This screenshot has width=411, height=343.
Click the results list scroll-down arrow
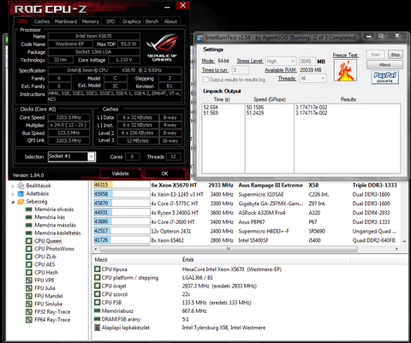404,241
